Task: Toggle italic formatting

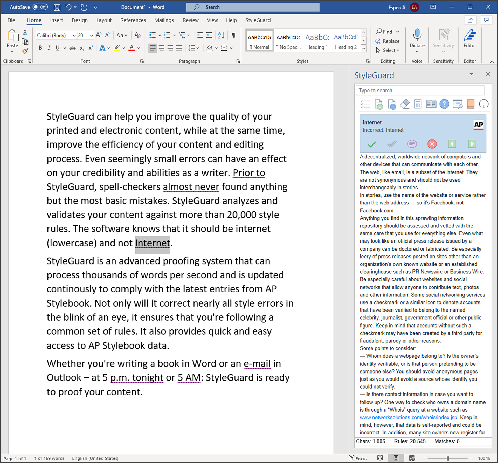Action: [49, 48]
